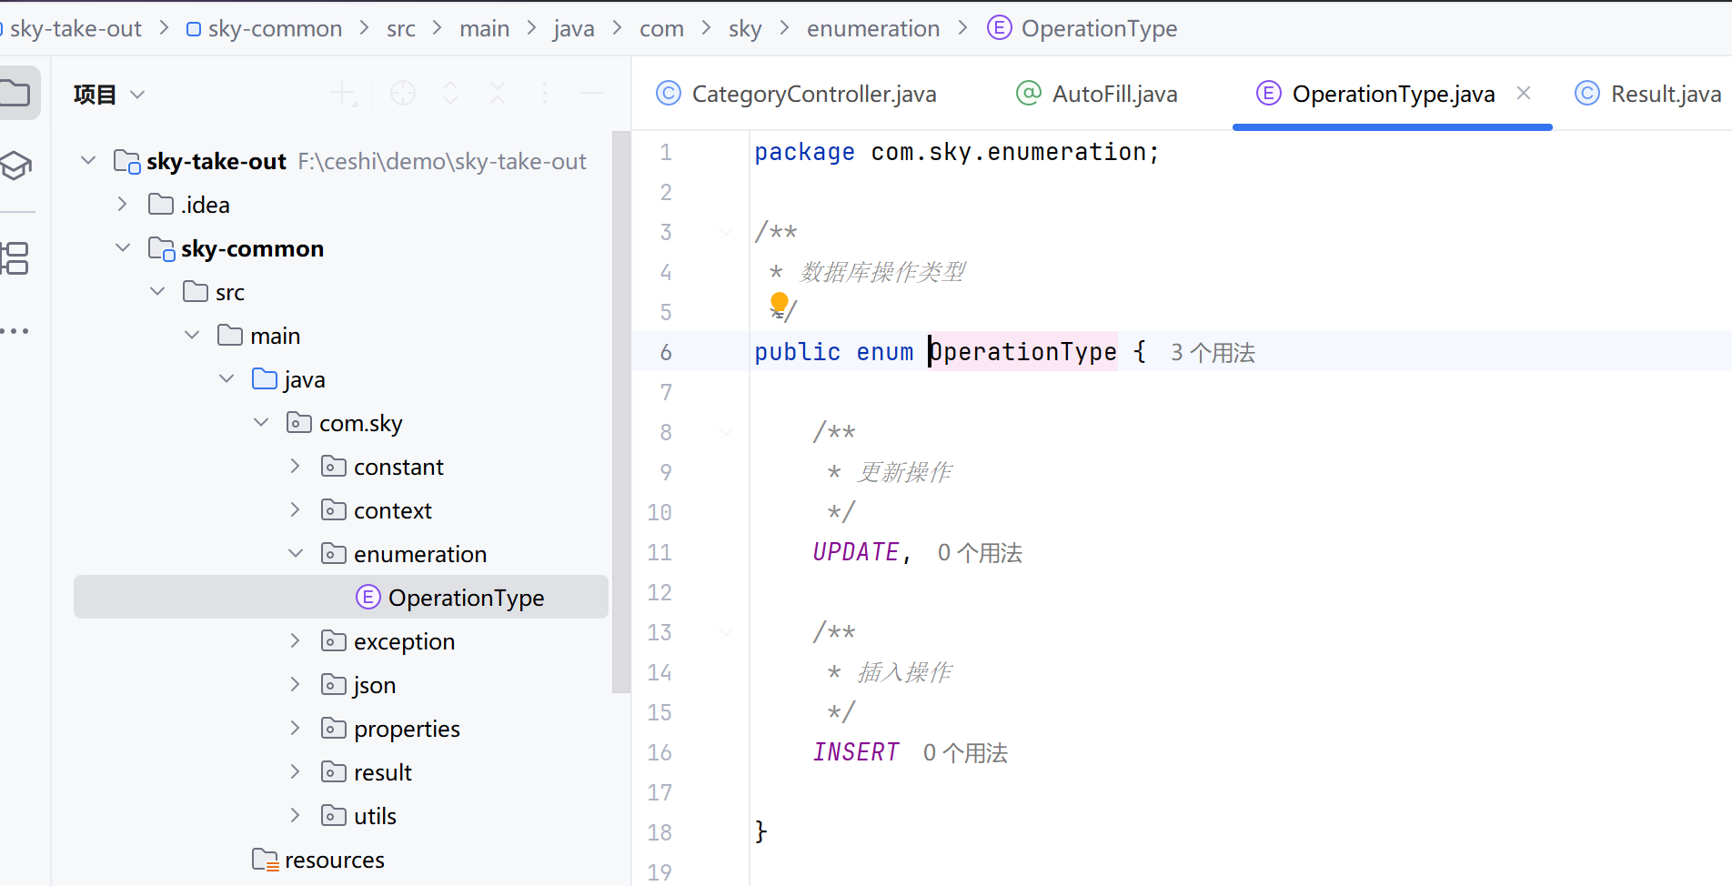Click the yellow lightbulb quick-fix icon
Viewport: 1732px width, 886px height.
780,302
